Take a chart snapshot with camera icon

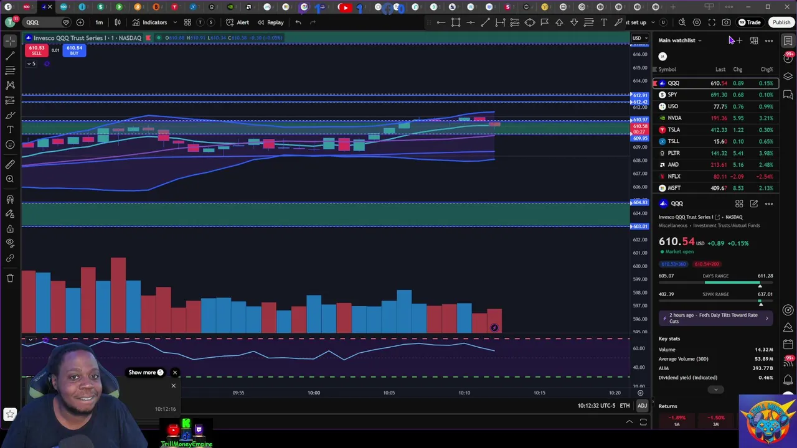727,22
